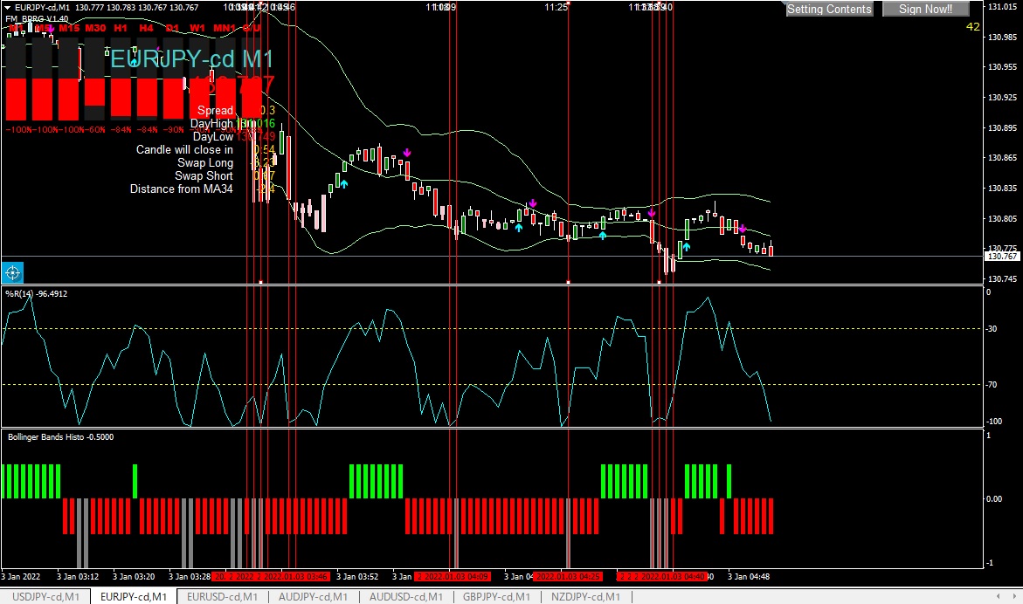
Task: Click the Spread info label
Action: (215, 110)
